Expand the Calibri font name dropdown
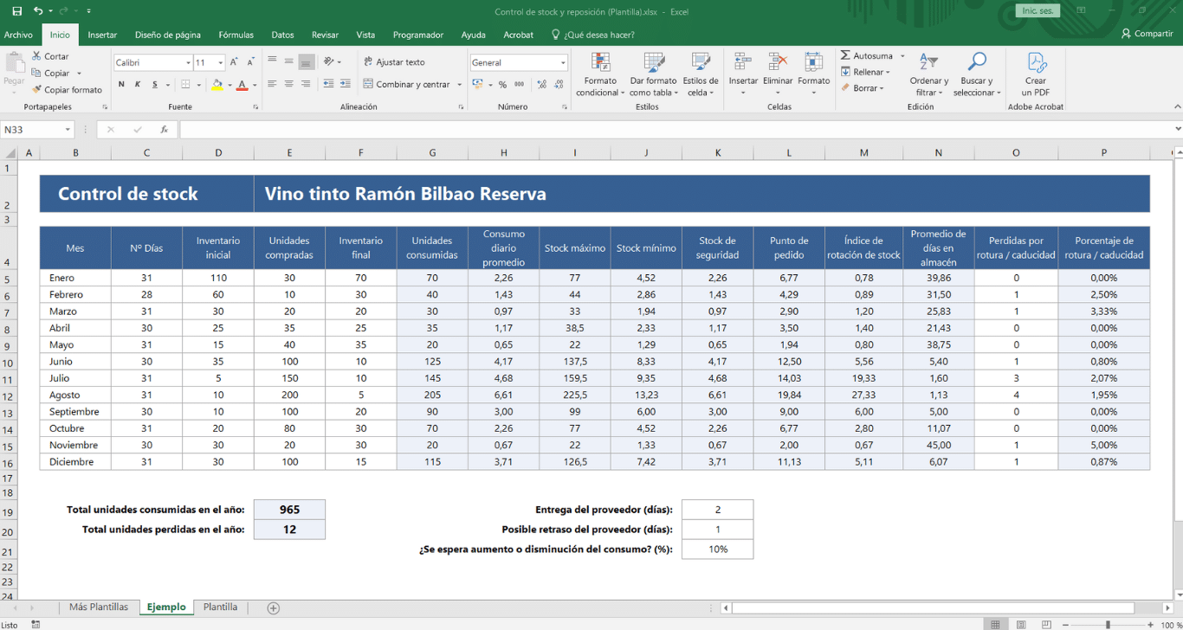Viewport: 1183px width, 630px height. click(x=188, y=63)
